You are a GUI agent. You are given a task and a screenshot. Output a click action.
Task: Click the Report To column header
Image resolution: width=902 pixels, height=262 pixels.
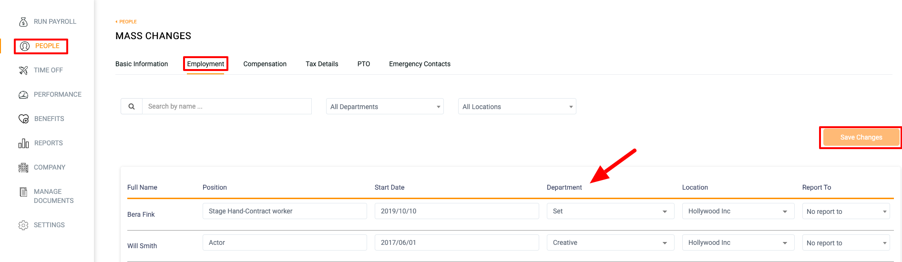point(816,188)
